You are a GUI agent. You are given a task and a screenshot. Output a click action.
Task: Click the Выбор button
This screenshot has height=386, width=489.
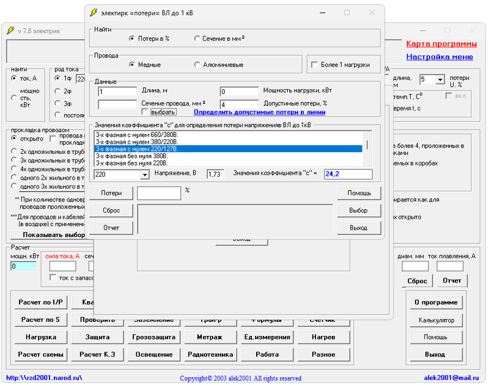click(x=359, y=211)
